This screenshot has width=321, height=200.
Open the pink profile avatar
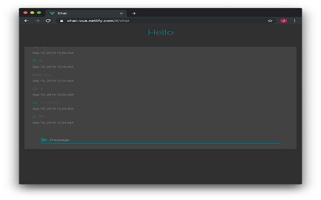click(x=283, y=21)
